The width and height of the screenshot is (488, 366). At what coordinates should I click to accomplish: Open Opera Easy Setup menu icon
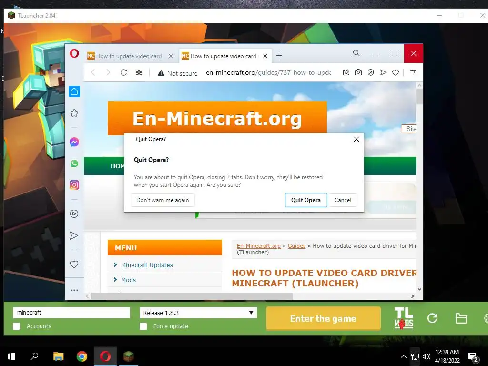(413, 72)
